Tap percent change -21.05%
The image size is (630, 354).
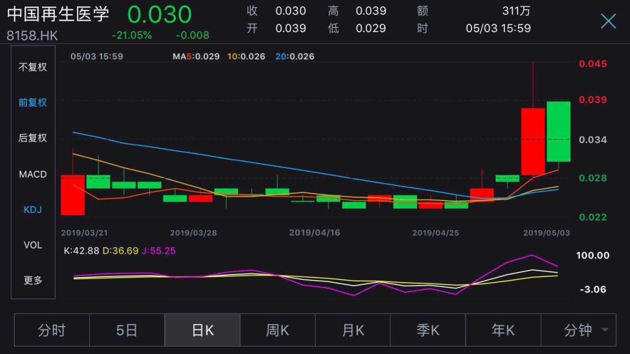point(132,36)
